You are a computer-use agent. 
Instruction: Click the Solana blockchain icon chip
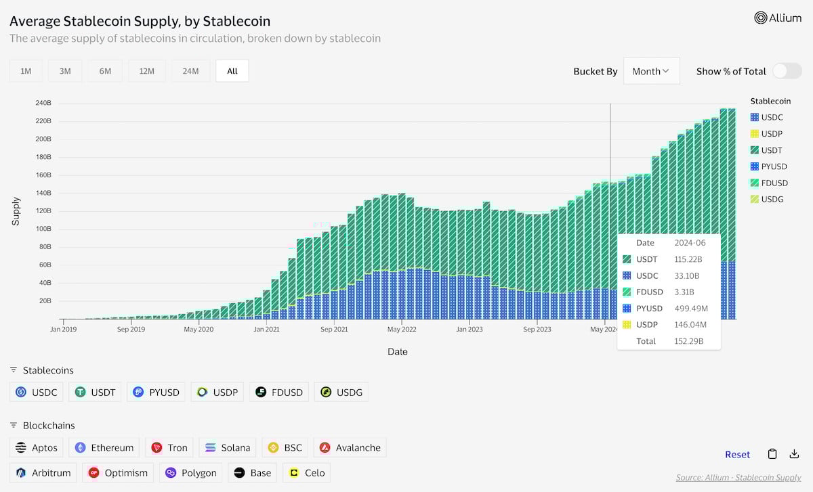coord(228,447)
